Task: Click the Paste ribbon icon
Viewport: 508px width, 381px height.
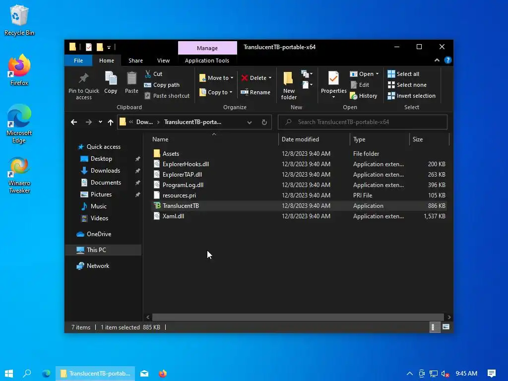Action: coord(131,78)
